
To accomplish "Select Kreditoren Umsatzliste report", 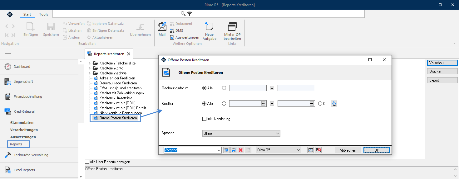I will pyautogui.click(x=116, y=98).
